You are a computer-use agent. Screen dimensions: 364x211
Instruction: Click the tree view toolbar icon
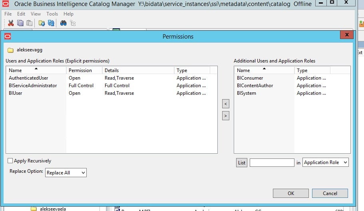73,23
